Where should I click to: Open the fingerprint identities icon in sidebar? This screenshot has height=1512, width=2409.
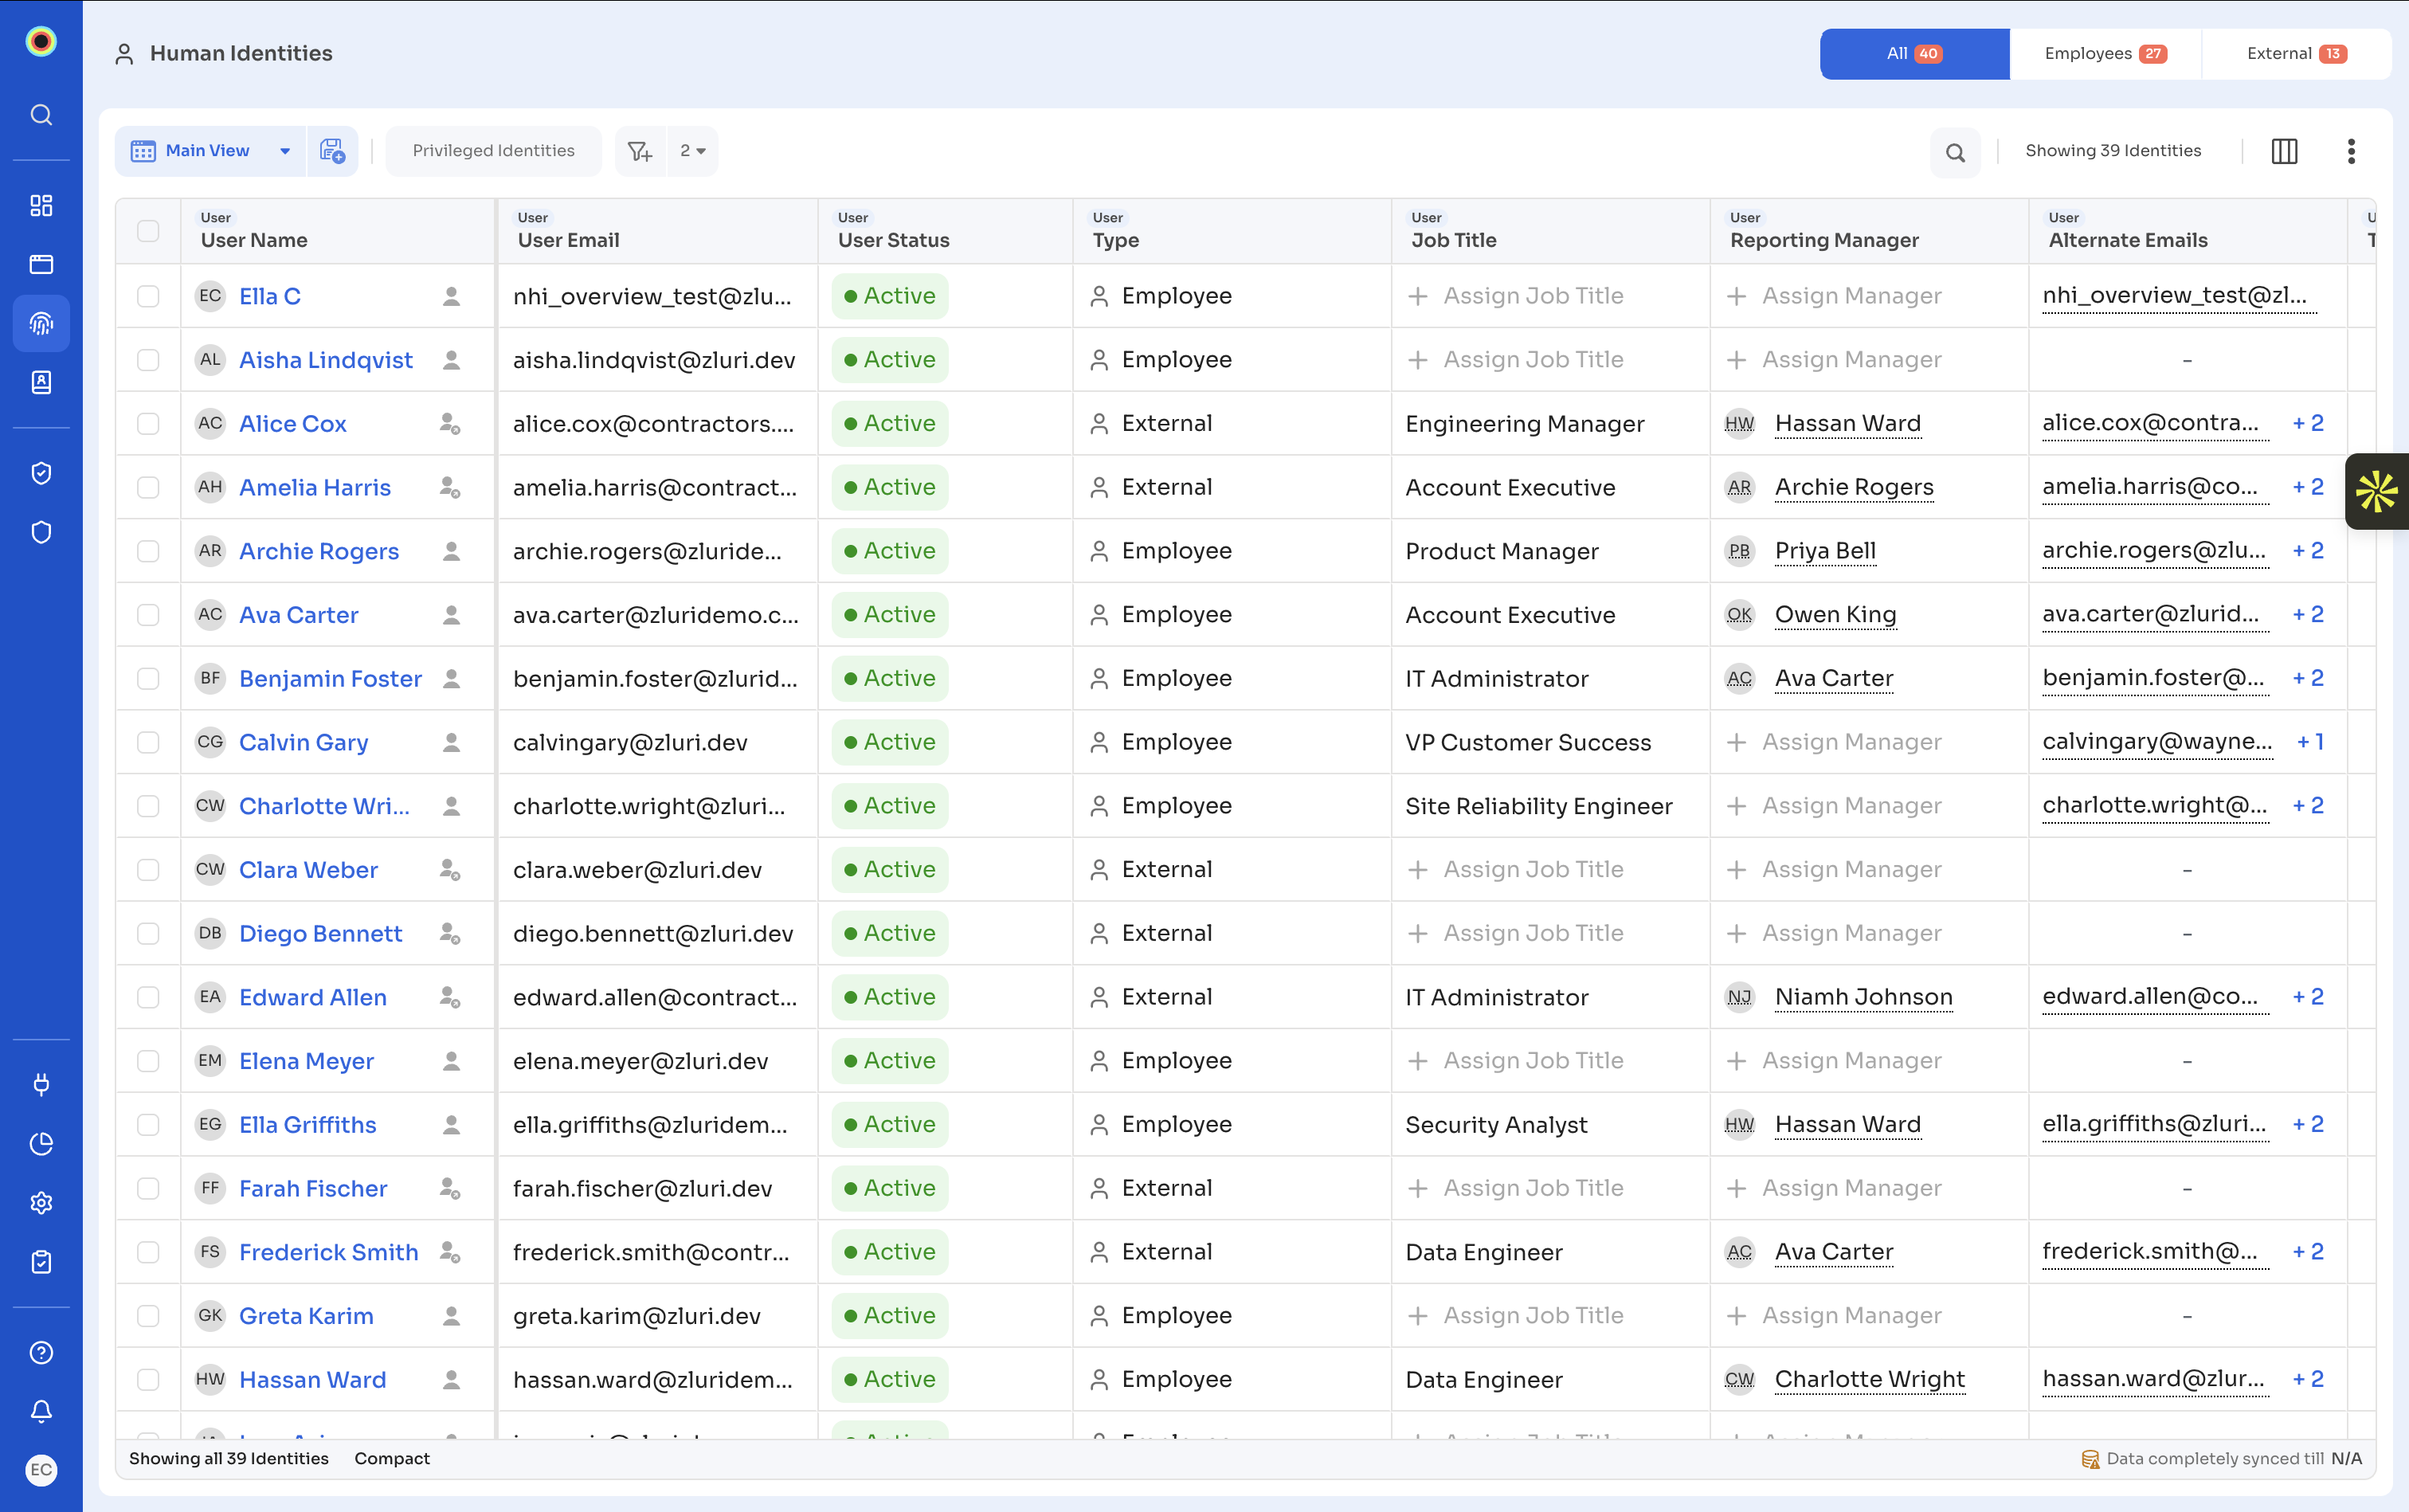[x=41, y=323]
